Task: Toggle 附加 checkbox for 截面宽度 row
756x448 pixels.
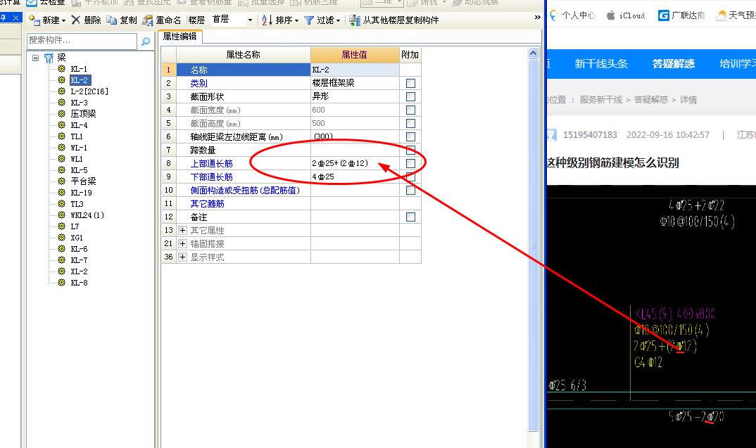Action: (410, 110)
